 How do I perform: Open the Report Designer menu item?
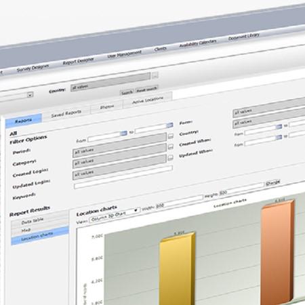(78, 61)
